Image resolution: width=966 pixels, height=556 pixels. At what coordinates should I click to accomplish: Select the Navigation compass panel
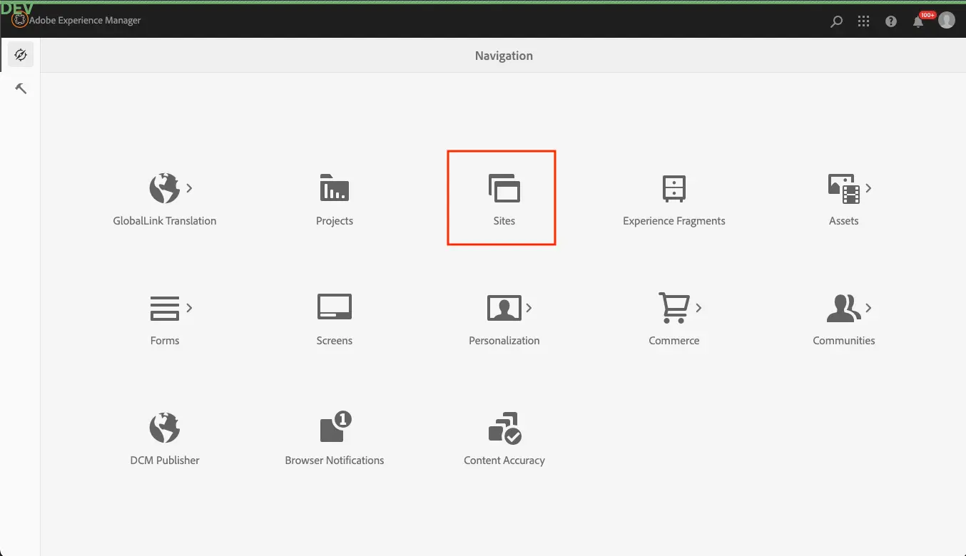pos(21,55)
